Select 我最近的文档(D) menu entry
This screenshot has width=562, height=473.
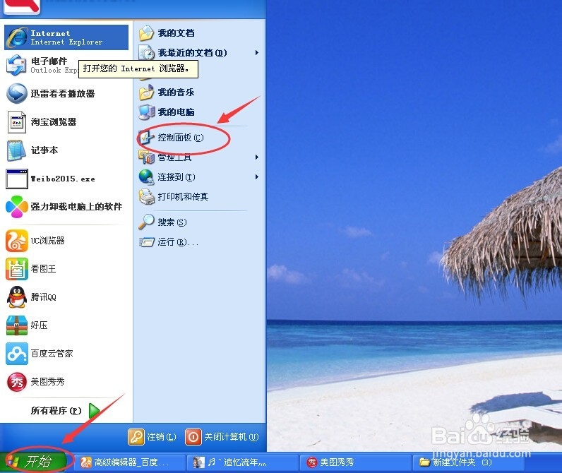tap(199, 53)
